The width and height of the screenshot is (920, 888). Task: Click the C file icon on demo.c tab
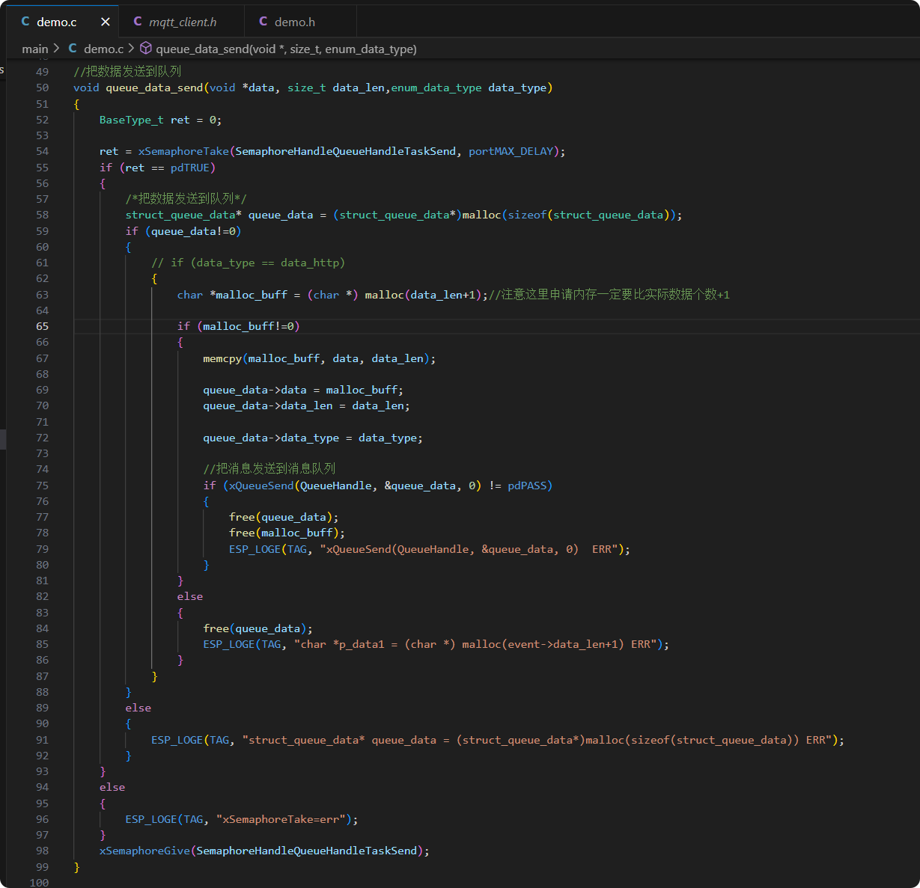click(25, 22)
